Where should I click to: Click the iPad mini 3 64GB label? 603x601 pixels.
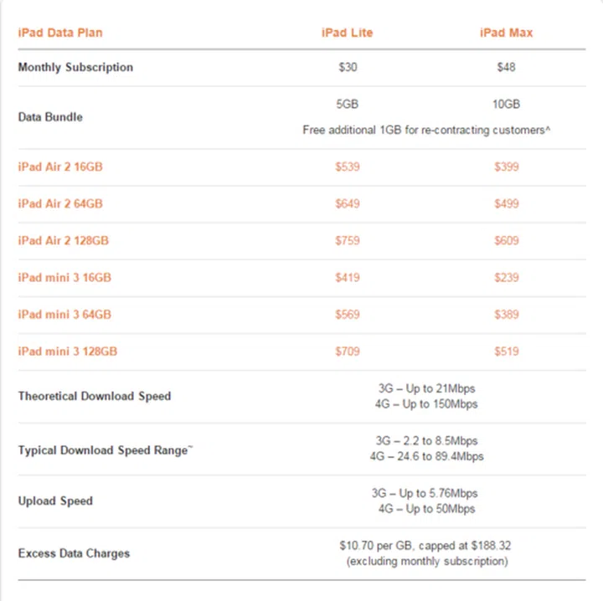tap(64, 314)
